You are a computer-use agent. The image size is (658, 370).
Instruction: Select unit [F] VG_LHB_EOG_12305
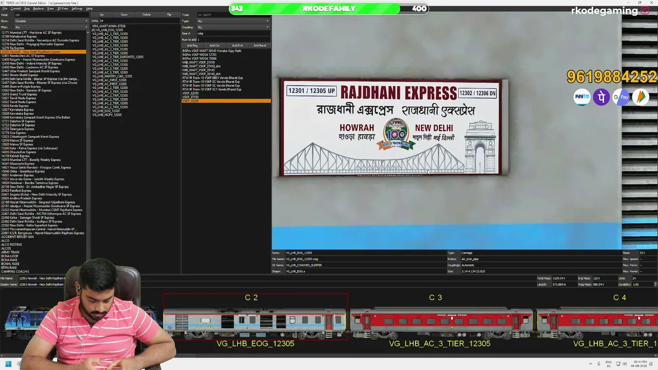click(107, 30)
